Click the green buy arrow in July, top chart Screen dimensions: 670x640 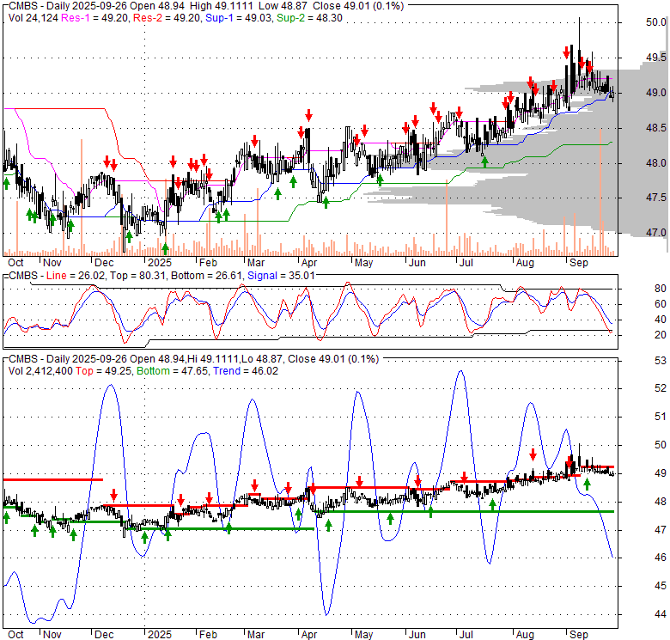tap(484, 162)
